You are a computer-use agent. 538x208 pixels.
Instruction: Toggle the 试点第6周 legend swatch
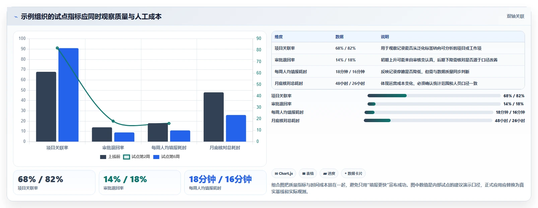click(156, 157)
